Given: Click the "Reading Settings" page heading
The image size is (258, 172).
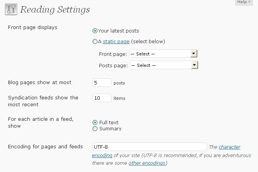Looking at the screenshot, I should click(55, 10).
